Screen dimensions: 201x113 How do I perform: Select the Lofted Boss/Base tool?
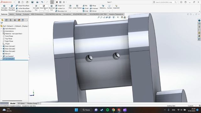pos(22,8)
